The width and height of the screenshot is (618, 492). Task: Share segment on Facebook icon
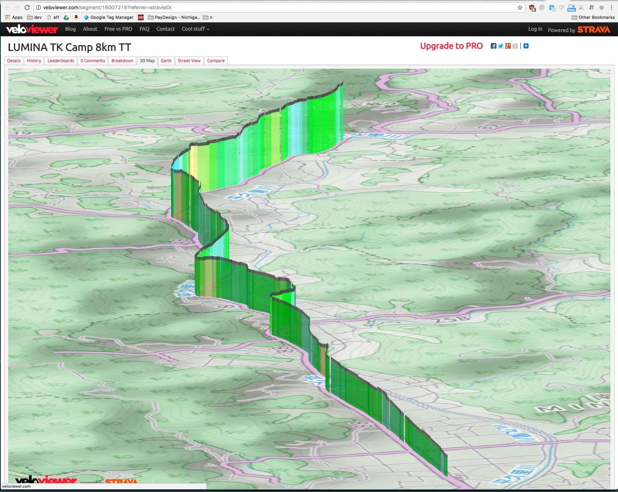point(493,46)
